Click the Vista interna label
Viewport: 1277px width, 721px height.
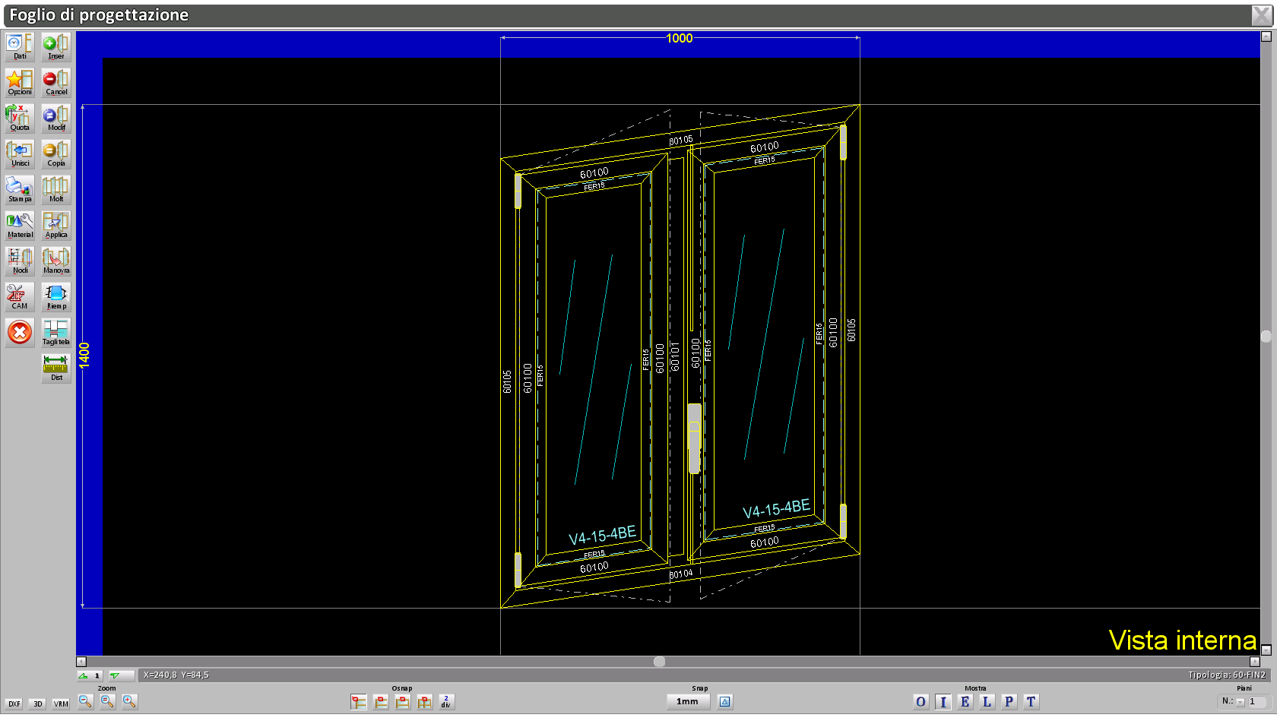click(x=1182, y=640)
